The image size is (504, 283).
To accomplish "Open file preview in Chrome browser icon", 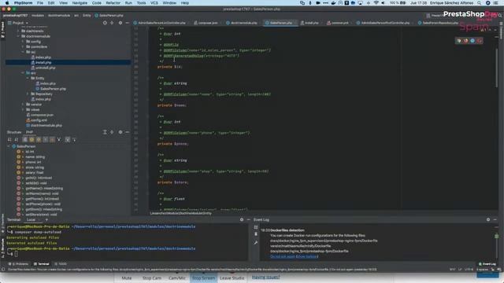I will click(x=458, y=41).
